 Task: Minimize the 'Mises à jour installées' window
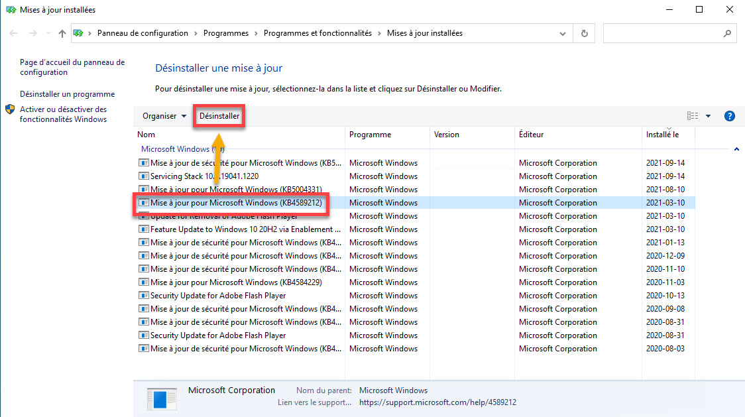(x=669, y=9)
